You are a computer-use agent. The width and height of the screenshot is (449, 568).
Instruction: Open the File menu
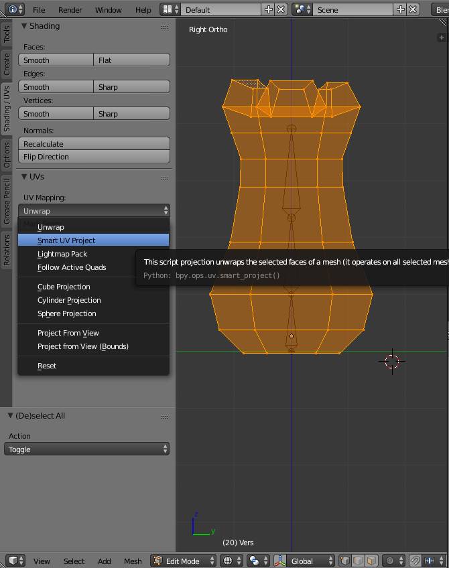[39, 10]
